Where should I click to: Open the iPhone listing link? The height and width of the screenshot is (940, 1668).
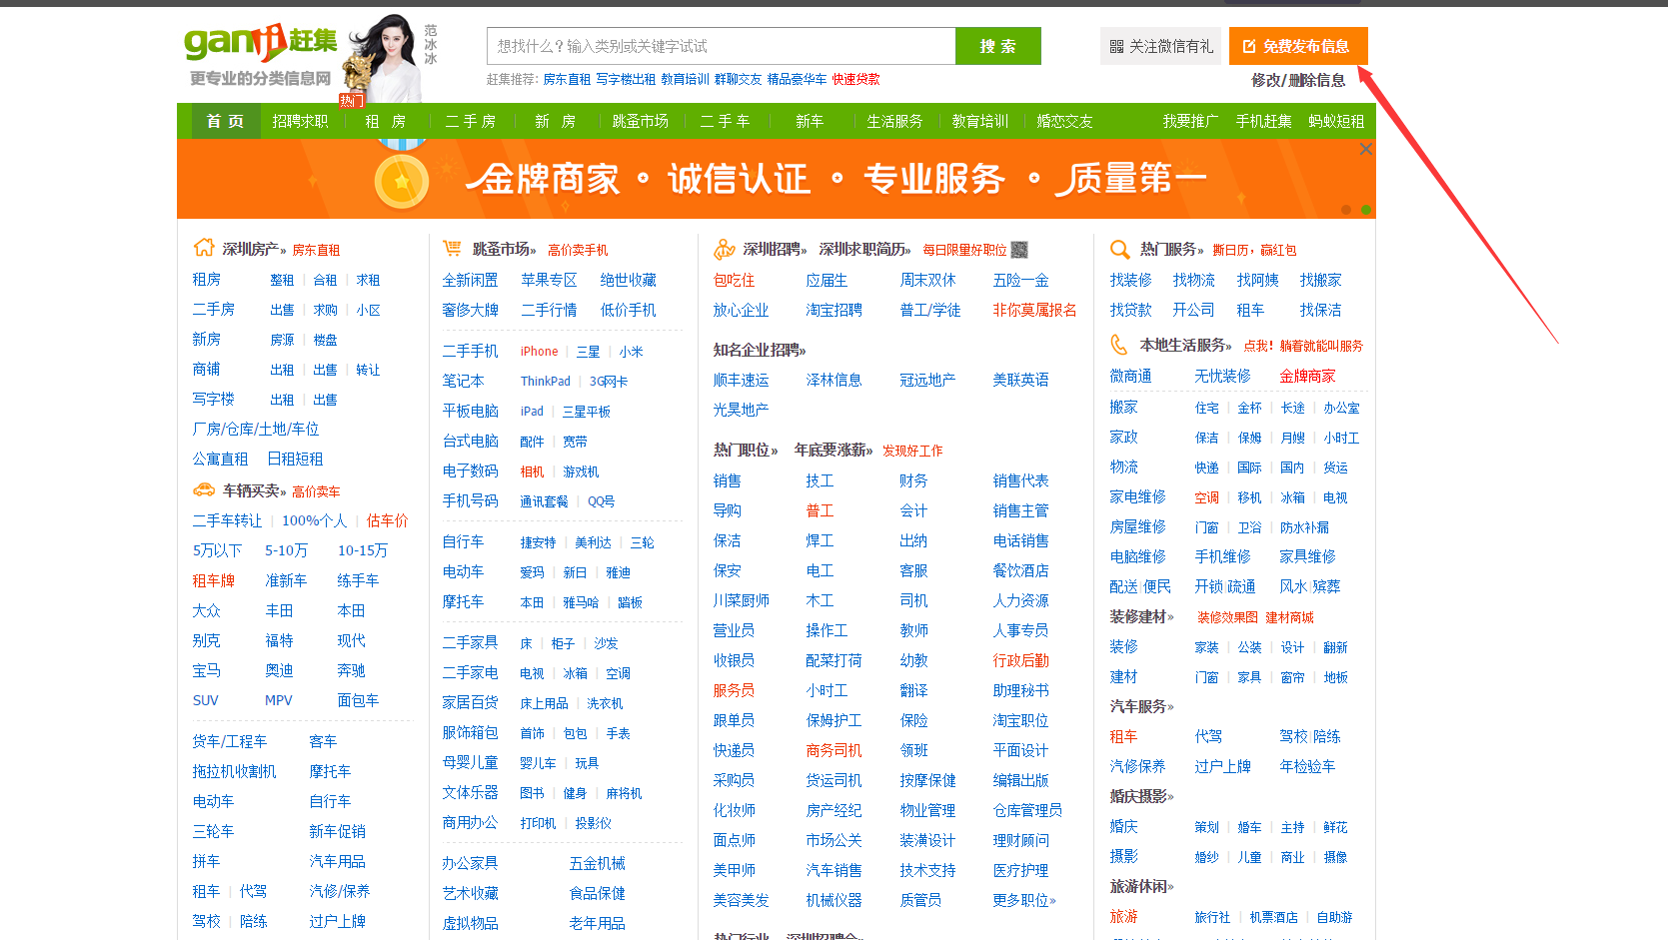(x=539, y=352)
